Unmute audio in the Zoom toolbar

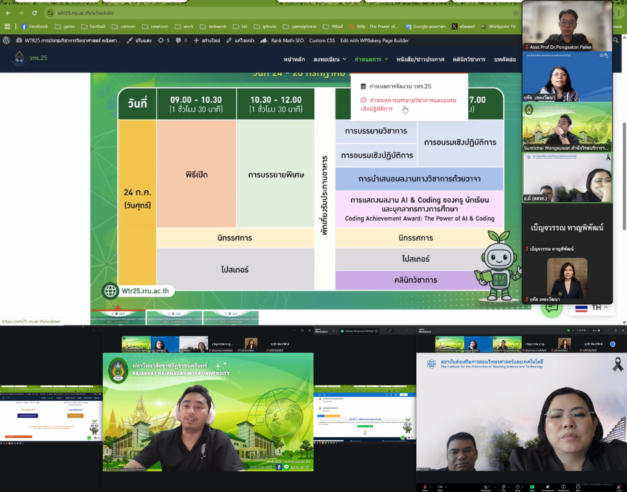click(424, 487)
